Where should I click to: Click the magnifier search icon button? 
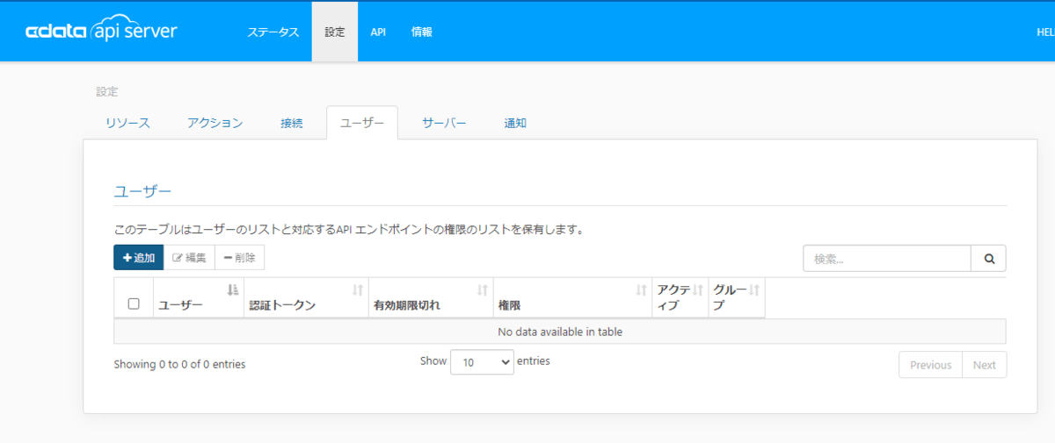(989, 259)
